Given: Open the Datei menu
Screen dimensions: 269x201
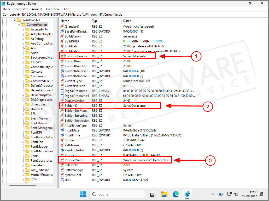Looking at the screenshot, I should click(6, 9).
